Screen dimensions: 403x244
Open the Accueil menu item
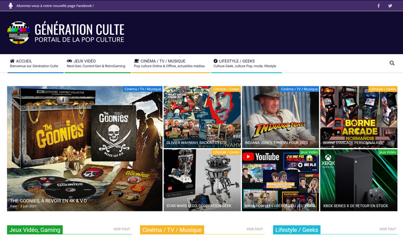coord(34,63)
